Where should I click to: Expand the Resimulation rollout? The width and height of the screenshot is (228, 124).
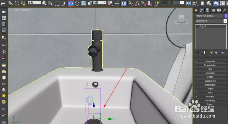[210, 65]
